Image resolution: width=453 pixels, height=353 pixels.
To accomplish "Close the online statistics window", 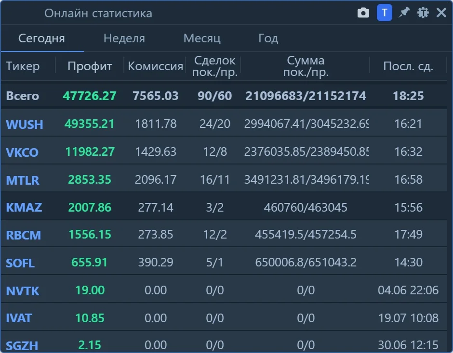I will click(x=441, y=13).
